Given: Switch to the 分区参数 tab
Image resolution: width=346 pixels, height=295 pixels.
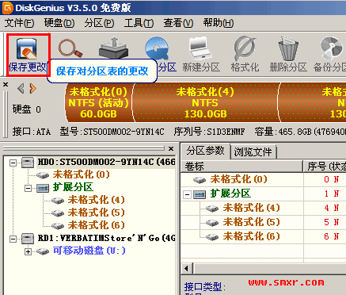Looking at the screenshot, I should (x=205, y=151).
